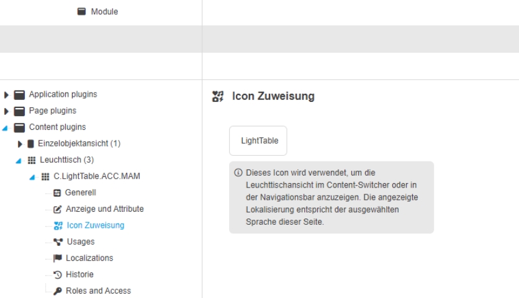Screen dimensions: 519x298
Task: Expand the Einzelobjektansicht (1) node
Action: pos(20,144)
